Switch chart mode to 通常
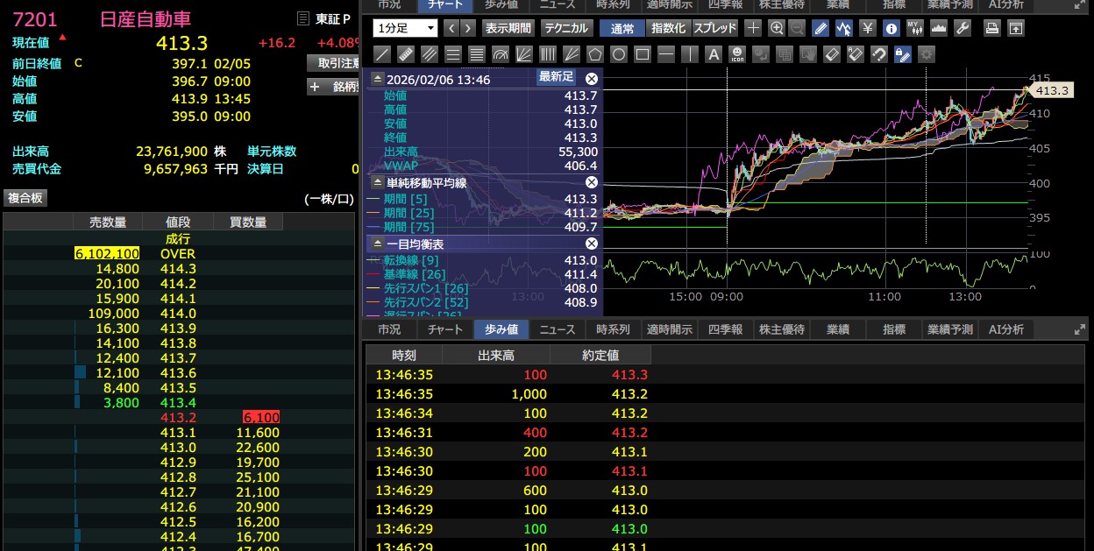Viewport: 1094px width, 551px height. pos(622,28)
